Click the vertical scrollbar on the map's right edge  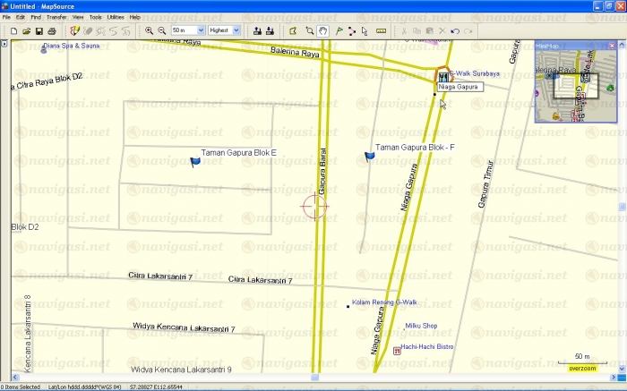pyautogui.click(x=623, y=206)
